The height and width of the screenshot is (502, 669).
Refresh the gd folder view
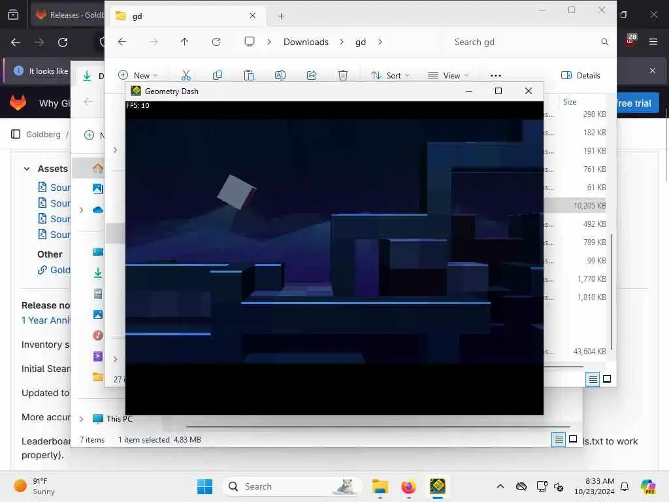click(x=216, y=42)
